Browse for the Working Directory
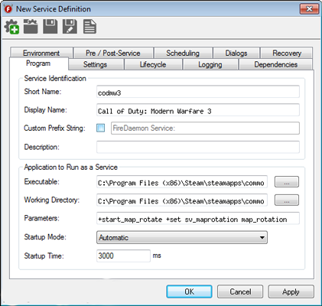 coord(287,200)
